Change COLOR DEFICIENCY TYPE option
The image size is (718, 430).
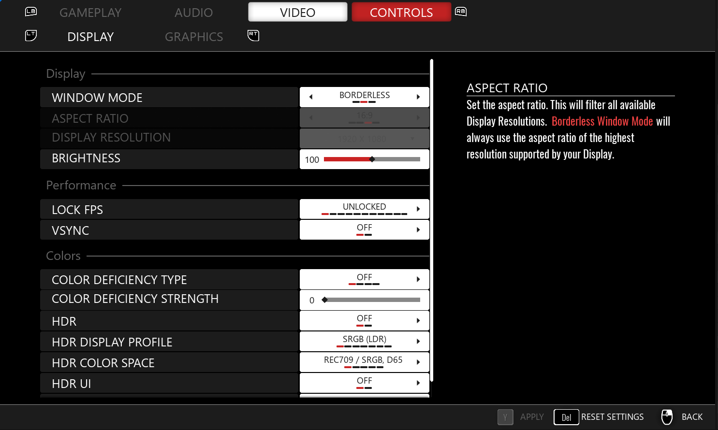[x=418, y=279]
